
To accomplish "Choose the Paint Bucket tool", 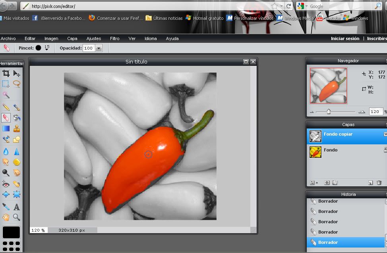I will (x=17, y=118).
